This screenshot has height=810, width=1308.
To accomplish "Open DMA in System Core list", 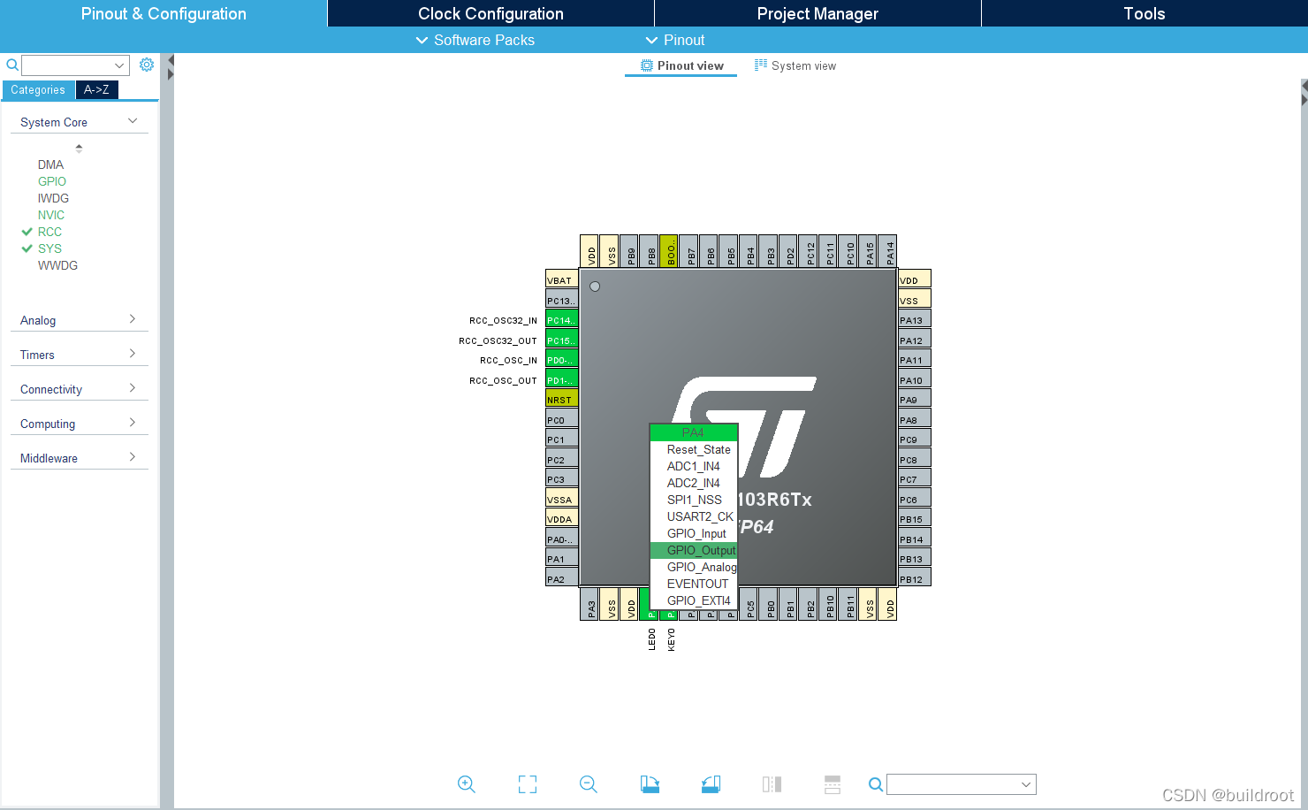I will [50, 164].
